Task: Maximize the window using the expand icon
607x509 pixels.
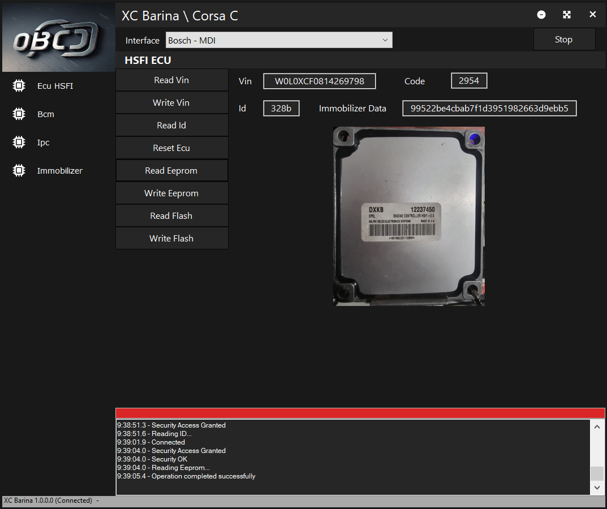Action: [x=567, y=15]
